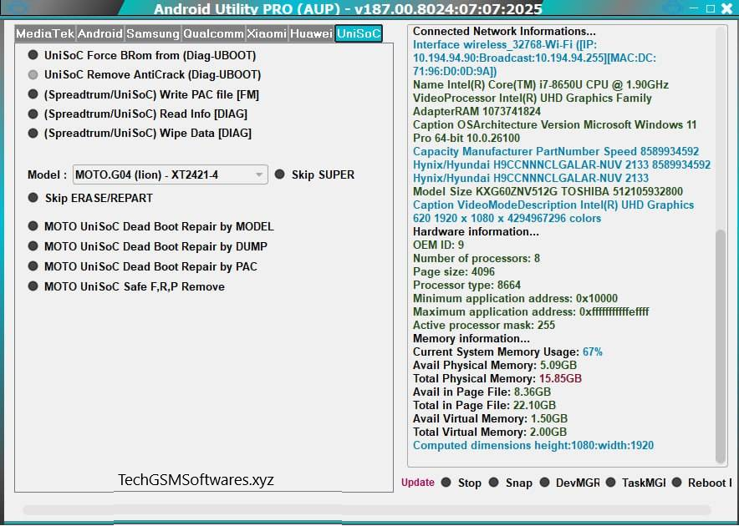The width and height of the screenshot is (739, 526).
Task: Enable the Skip SUPER option
Action: (314, 174)
